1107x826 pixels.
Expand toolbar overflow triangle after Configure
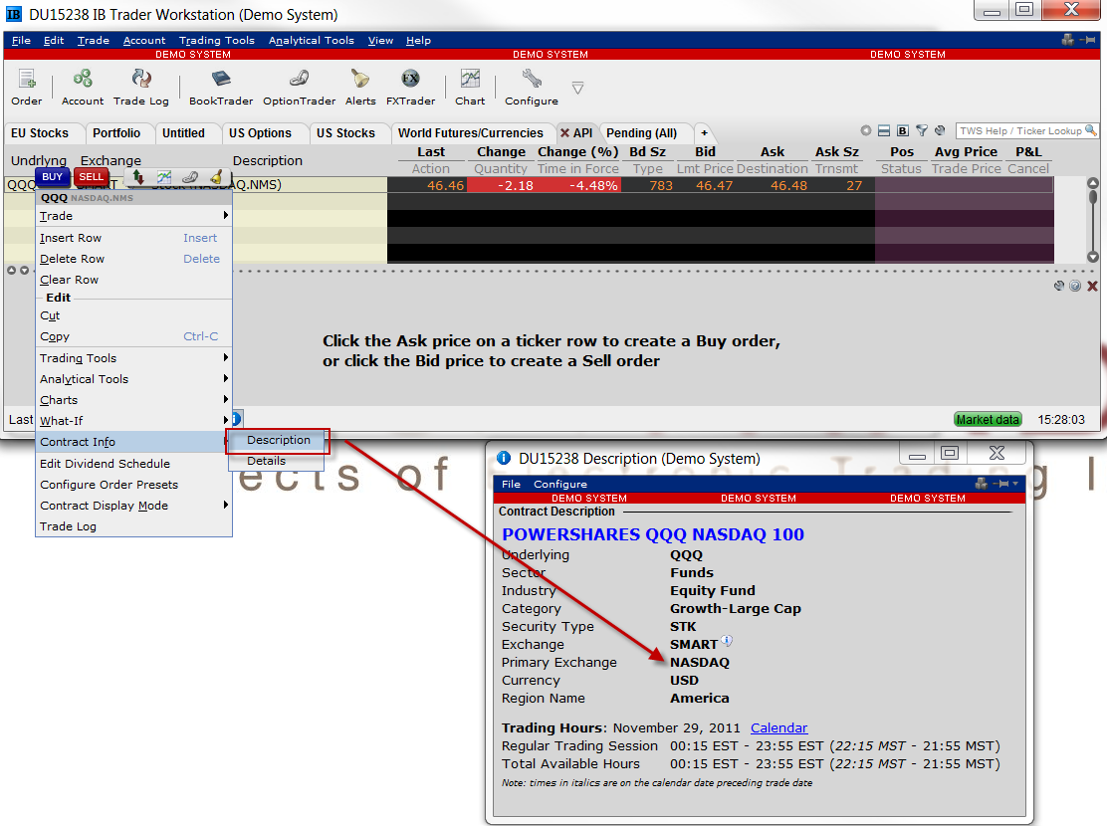[577, 89]
